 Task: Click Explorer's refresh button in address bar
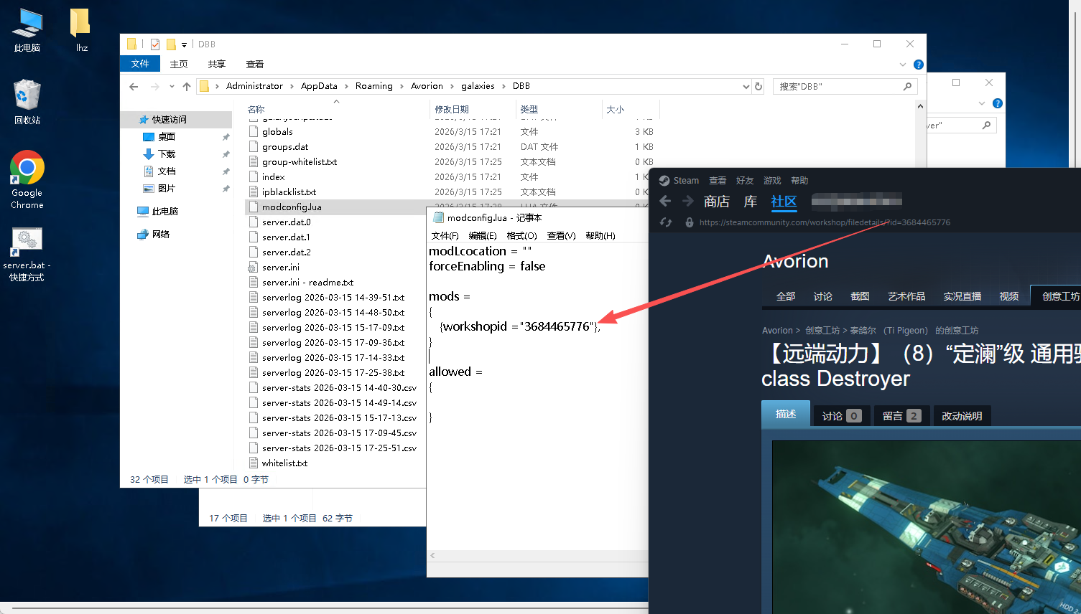coord(758,86)
